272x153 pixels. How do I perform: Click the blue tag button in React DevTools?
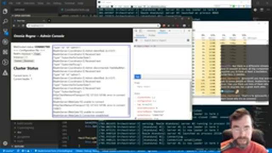[x=138, y=76]
